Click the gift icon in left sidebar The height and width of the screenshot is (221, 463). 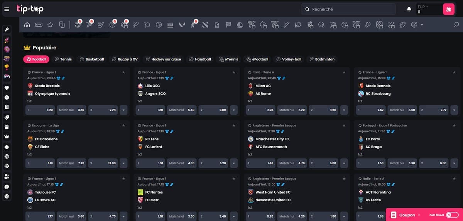[x=7, y=127]
